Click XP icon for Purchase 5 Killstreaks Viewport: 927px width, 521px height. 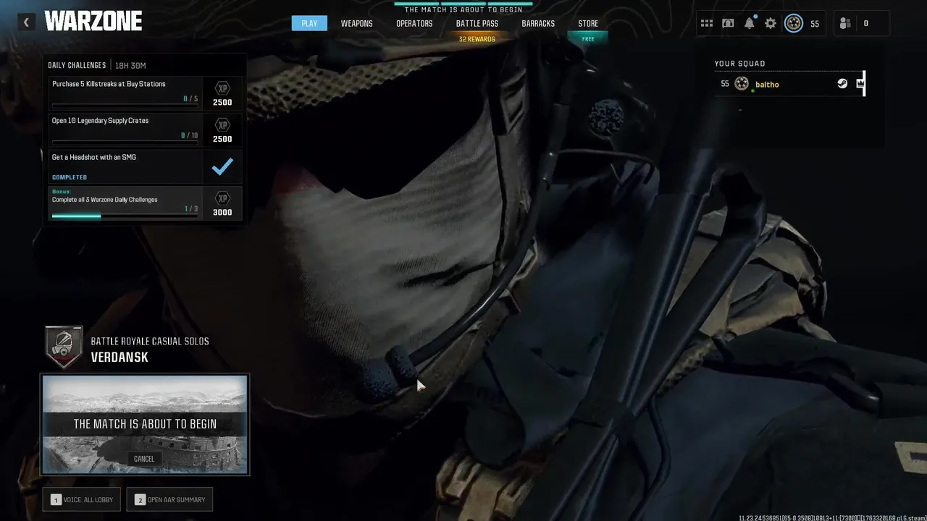(222, 88)
